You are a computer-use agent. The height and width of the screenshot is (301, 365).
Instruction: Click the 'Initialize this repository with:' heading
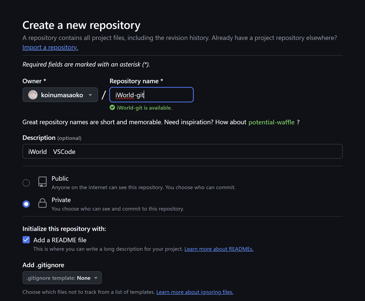point(64,229)
